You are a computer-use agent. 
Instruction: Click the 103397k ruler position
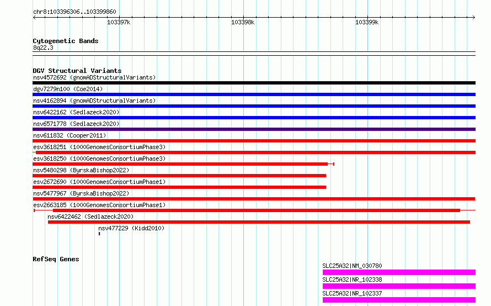coord(119,22)
